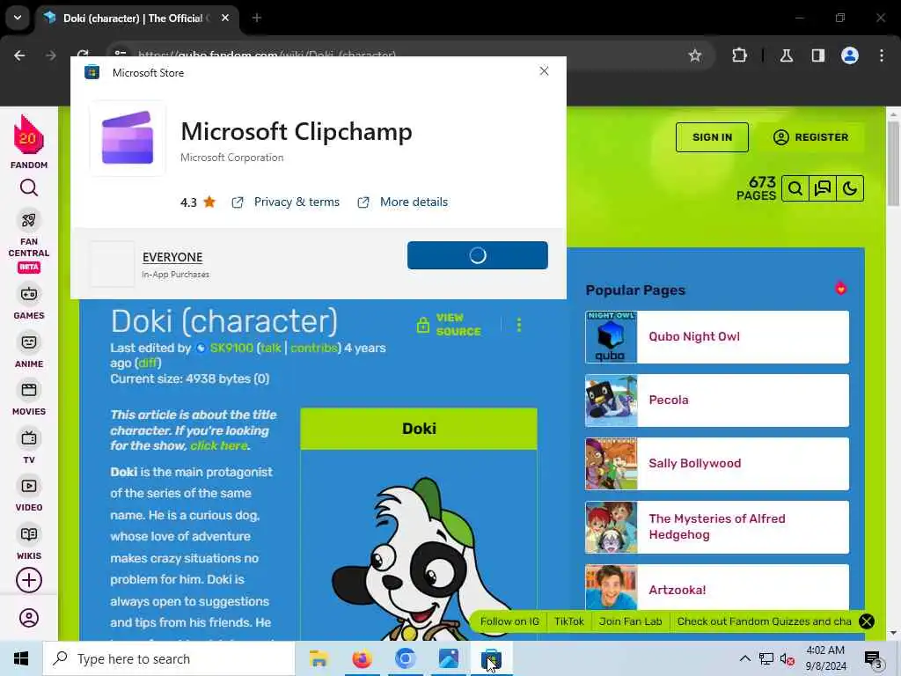Screen dimensions: 901x676
Task: Click the taskbar search box
Action: coord(168,658)
